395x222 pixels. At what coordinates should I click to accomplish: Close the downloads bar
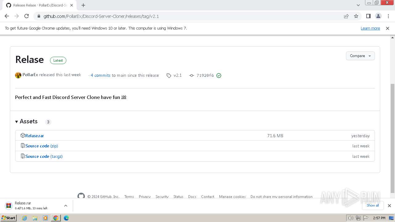pos(389,206)
